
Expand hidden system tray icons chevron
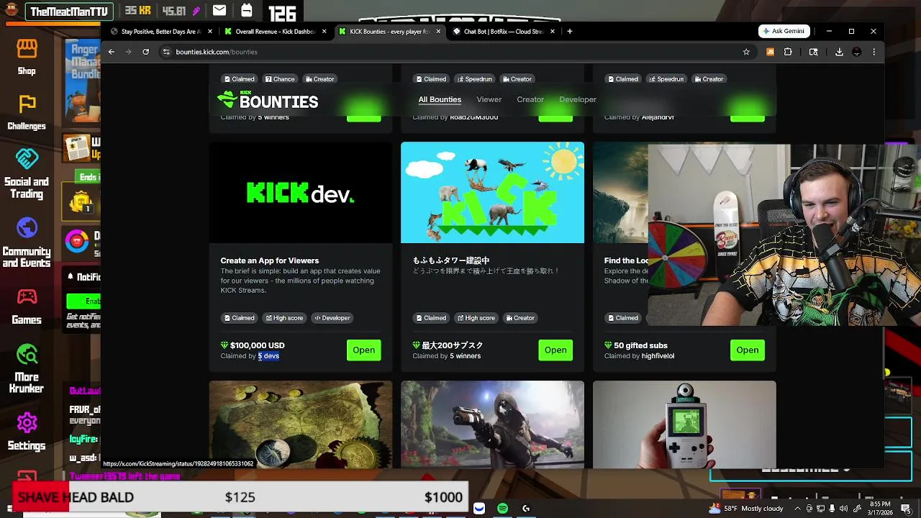[799, 509]
